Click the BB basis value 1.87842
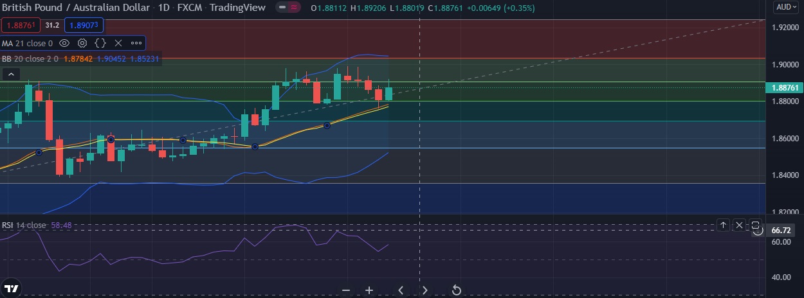Viewport: 804px width, 298px height. pyautogui.click(x=77, y=58)
